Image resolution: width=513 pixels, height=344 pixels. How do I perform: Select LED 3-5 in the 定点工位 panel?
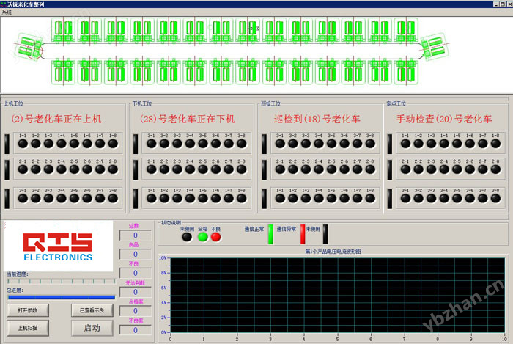459,198
